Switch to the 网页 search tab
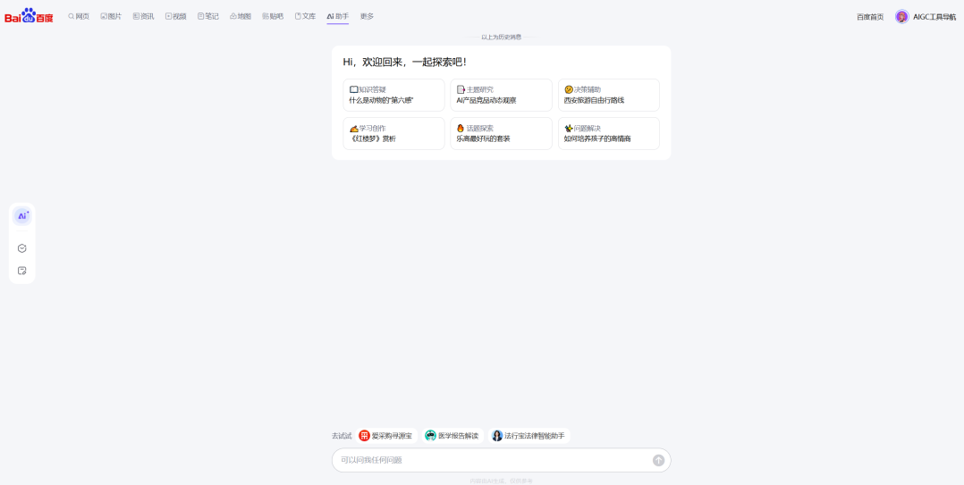This screenshot has width=964, height=485. click(79, 16)
